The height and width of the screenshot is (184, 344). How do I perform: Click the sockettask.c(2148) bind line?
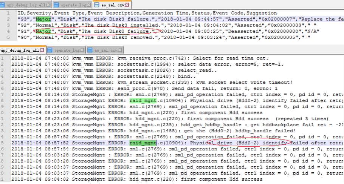tap(103, 77)
